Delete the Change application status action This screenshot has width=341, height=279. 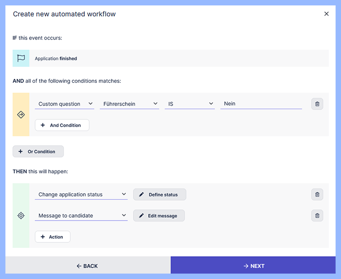coord(317,194)
